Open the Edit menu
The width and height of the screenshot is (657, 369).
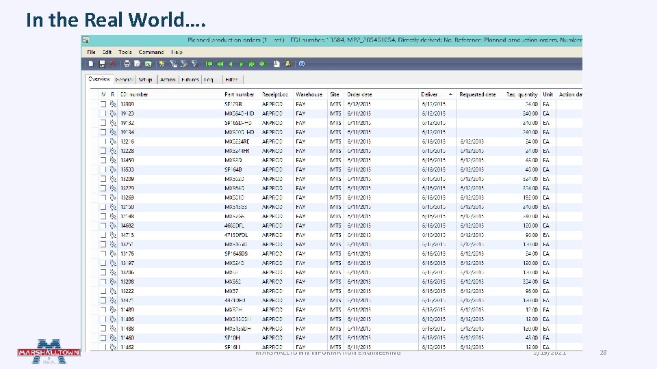[107, 53]
